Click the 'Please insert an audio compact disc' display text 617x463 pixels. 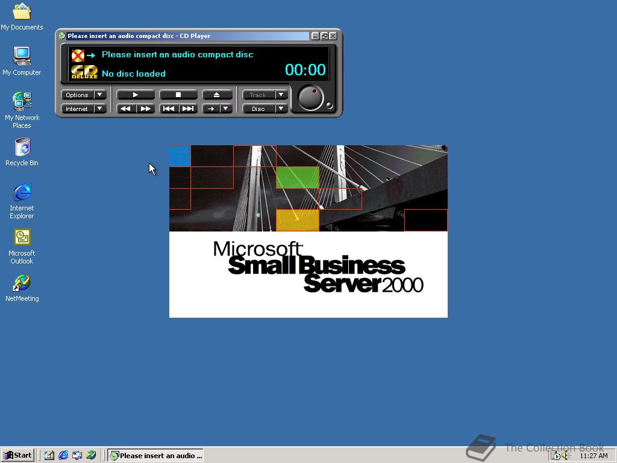(178, 54)
